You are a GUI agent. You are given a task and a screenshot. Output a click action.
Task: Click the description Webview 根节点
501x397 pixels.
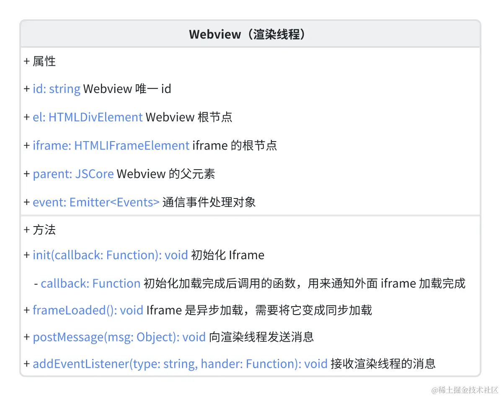(x=189, y=117)
